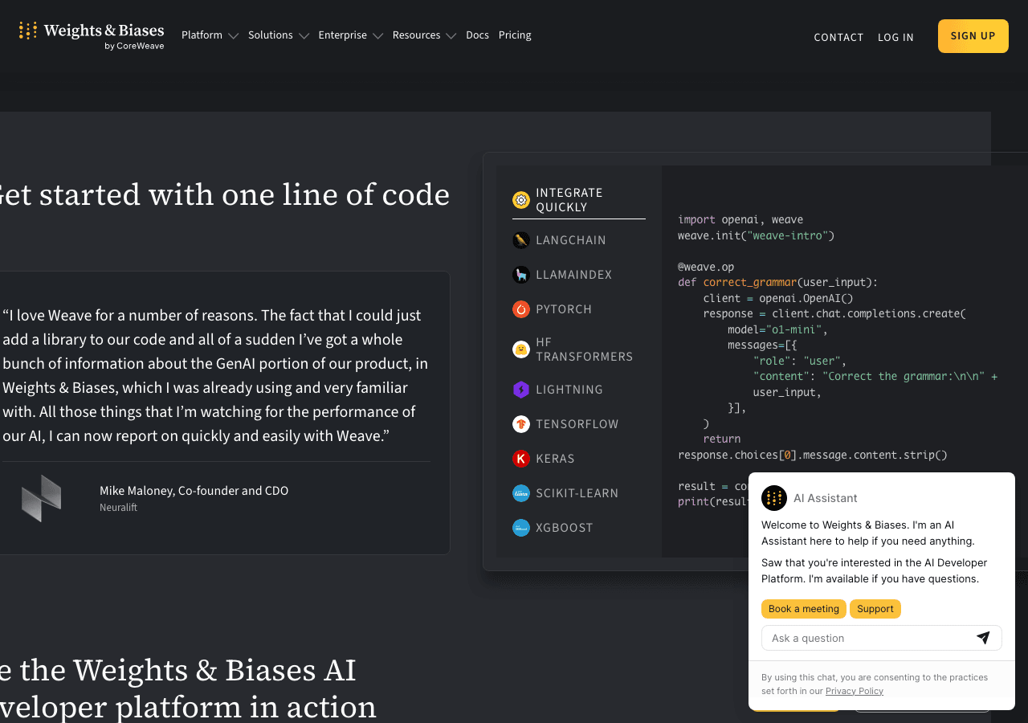Click Book a meeting in chat
1028x723 pixels.
804,609
